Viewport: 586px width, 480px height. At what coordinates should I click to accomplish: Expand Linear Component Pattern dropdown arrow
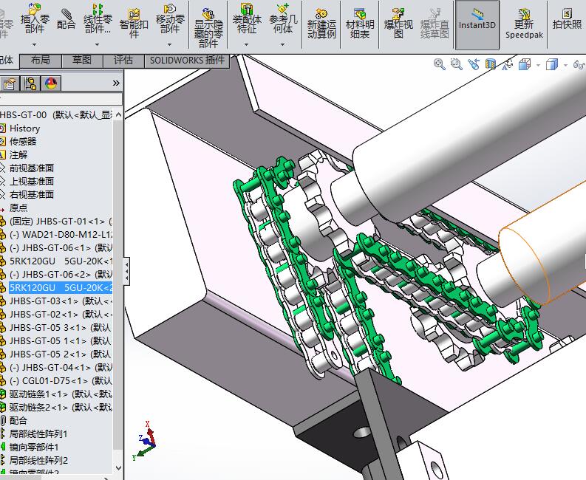tap(97, 44)
